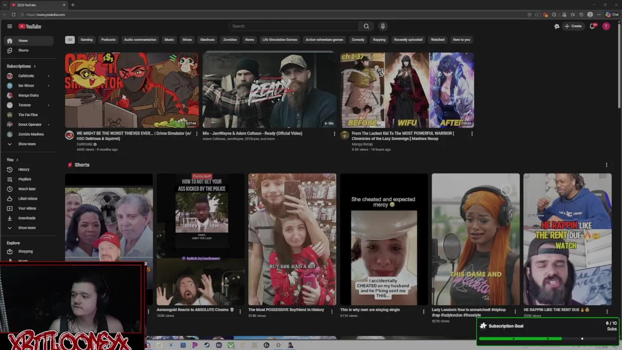
Task: Open options for Lady London short
Action: [515, 311]
